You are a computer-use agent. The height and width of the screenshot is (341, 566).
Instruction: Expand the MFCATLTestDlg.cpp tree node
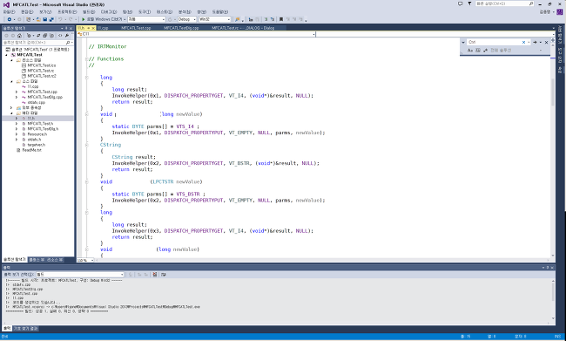tap(17, 98)
